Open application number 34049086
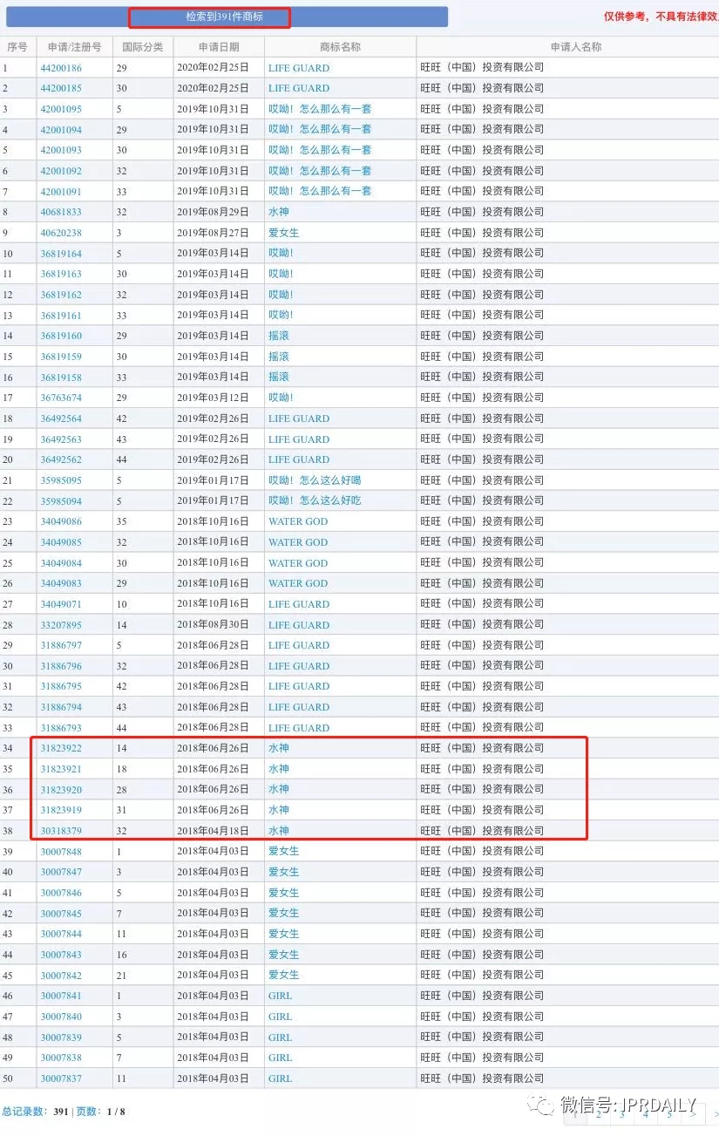Screen dimensions: 719x1136 (61, 521)
